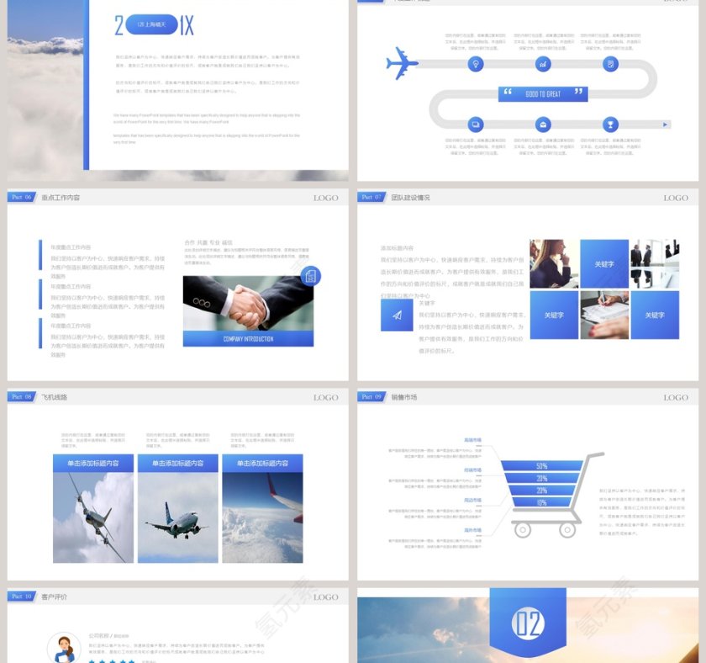
Task: Click the small arrow at the flight path end
Action: [x=666, y=125]
